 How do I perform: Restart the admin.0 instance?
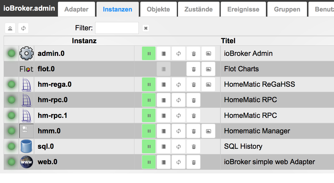pyautogui.click(x=179, y=54)
